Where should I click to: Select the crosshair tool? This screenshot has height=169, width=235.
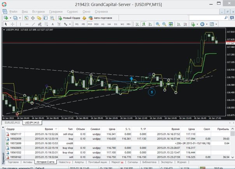(12, 24)
